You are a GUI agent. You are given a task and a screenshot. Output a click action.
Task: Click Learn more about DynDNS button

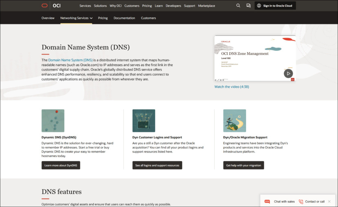click(x=61, y=165)
